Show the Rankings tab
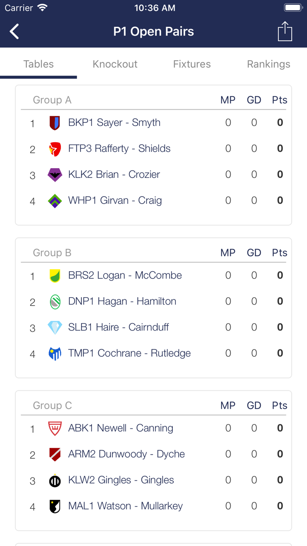307x546 pixels. coord(268,64)
